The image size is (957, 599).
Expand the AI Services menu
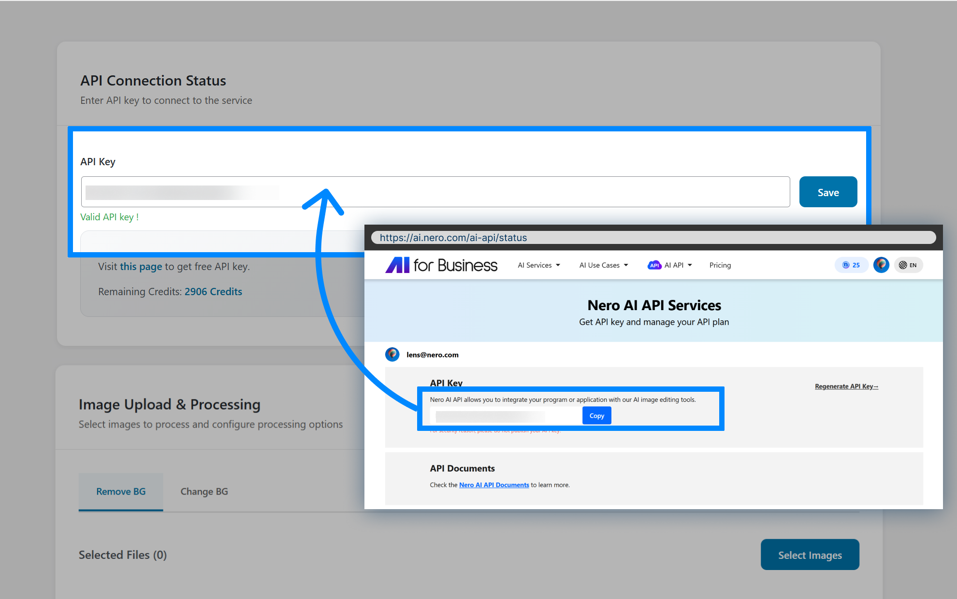[539, 265]
